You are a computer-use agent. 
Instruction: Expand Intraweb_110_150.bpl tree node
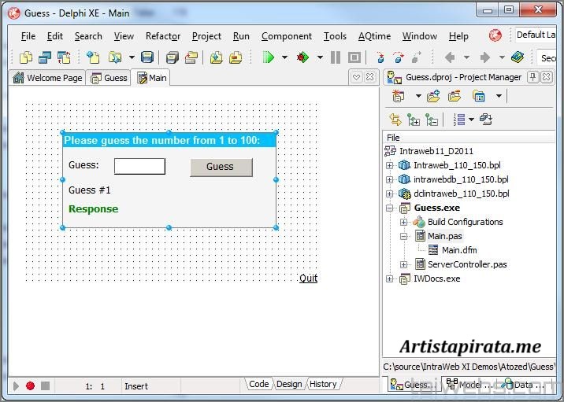click(x=390, y=165)
